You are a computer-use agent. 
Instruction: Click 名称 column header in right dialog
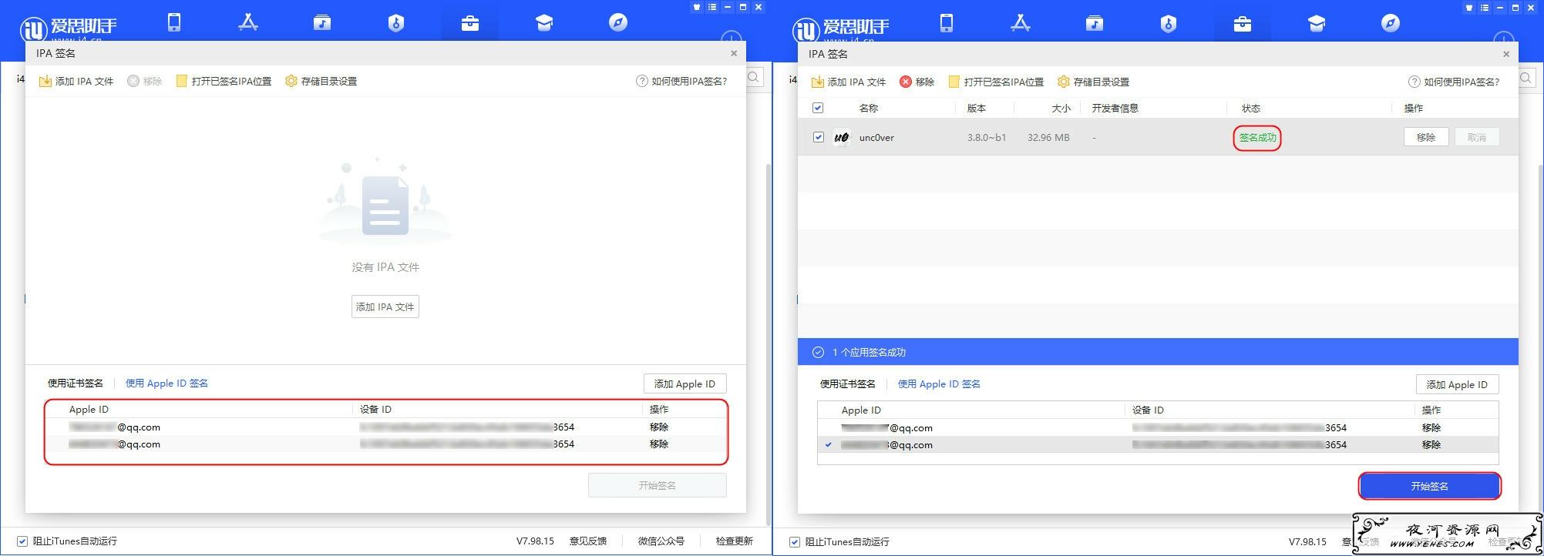pos(869,108)
